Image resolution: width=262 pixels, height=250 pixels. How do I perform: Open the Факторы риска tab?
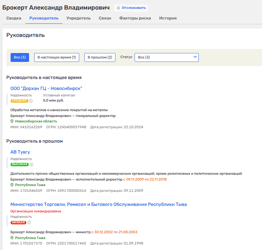(135, 18)
